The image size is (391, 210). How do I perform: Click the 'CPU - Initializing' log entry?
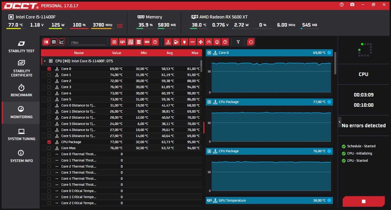click(360, 153)
